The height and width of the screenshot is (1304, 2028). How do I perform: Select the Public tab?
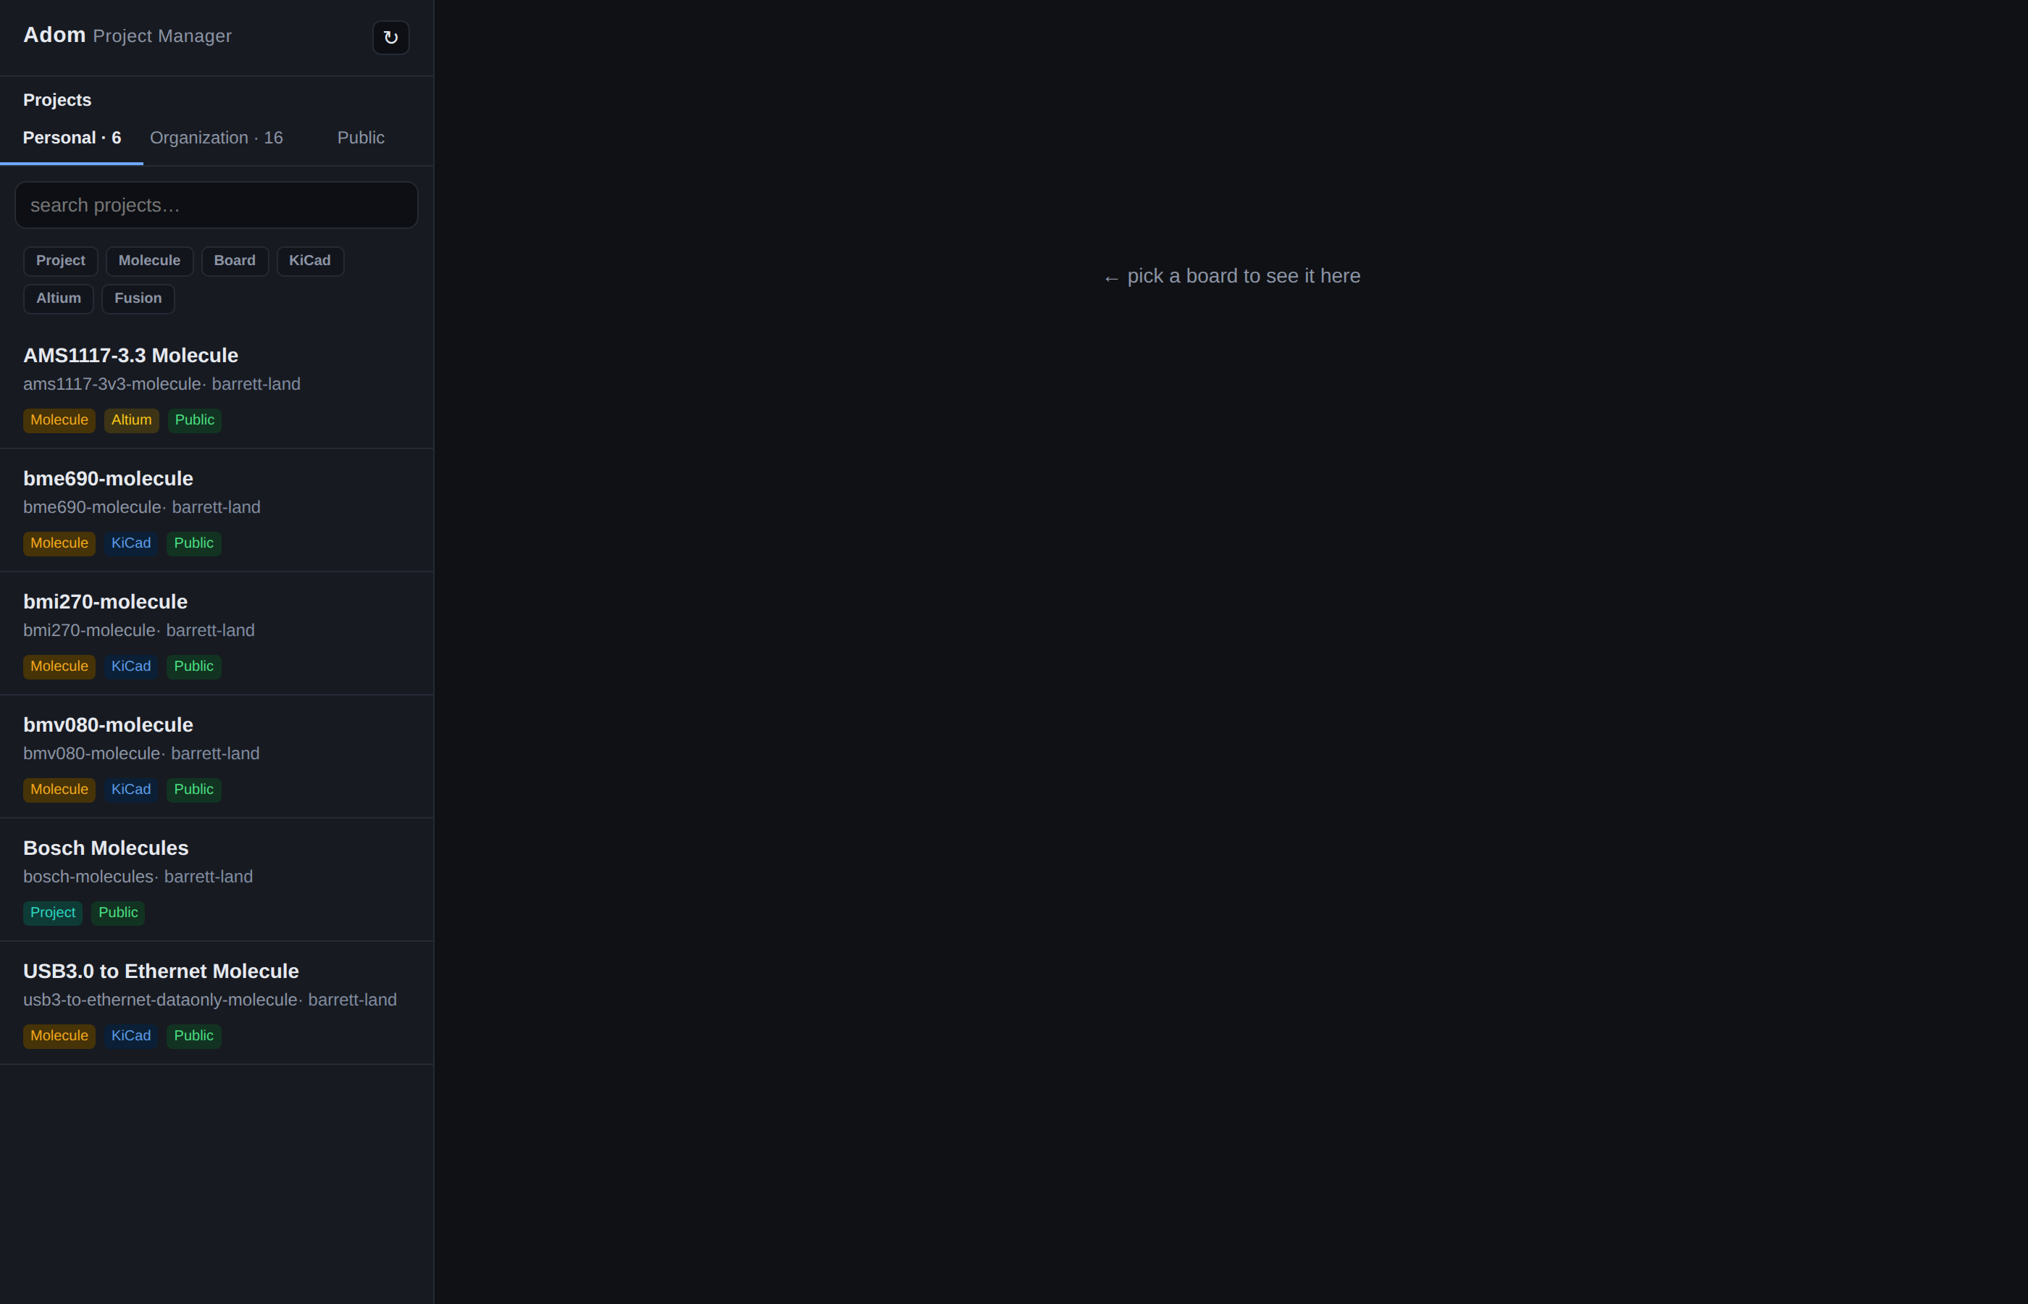point(361,138)
